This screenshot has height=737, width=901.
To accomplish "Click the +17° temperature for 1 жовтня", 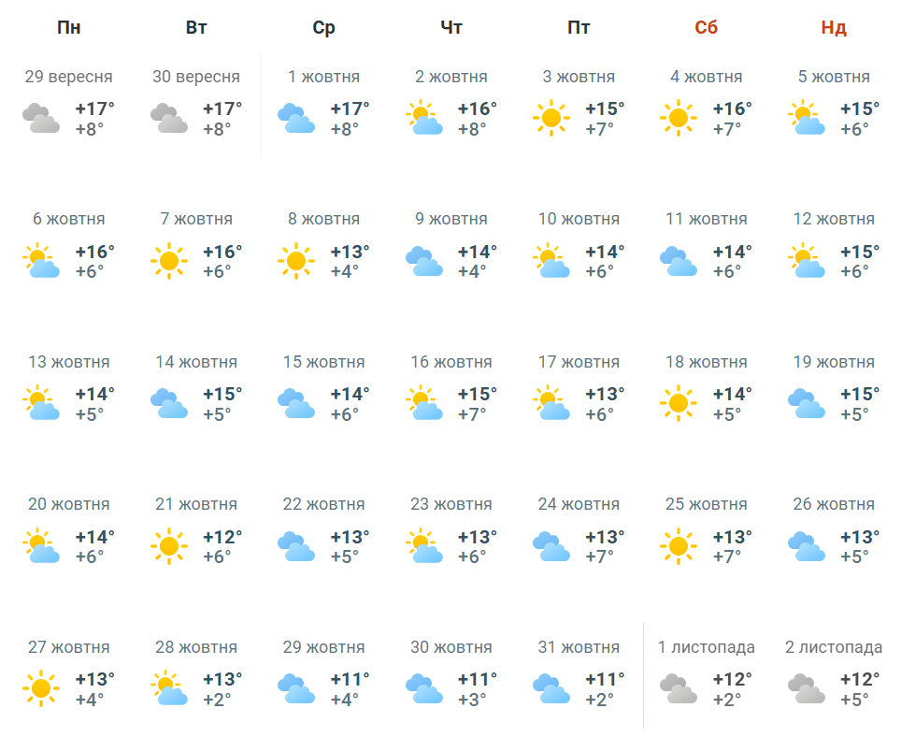I will pos(350,108).
